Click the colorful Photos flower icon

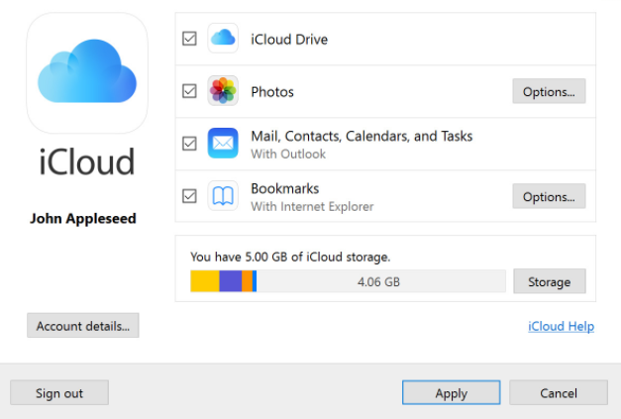pyautogui.click(x=223, y=91)
